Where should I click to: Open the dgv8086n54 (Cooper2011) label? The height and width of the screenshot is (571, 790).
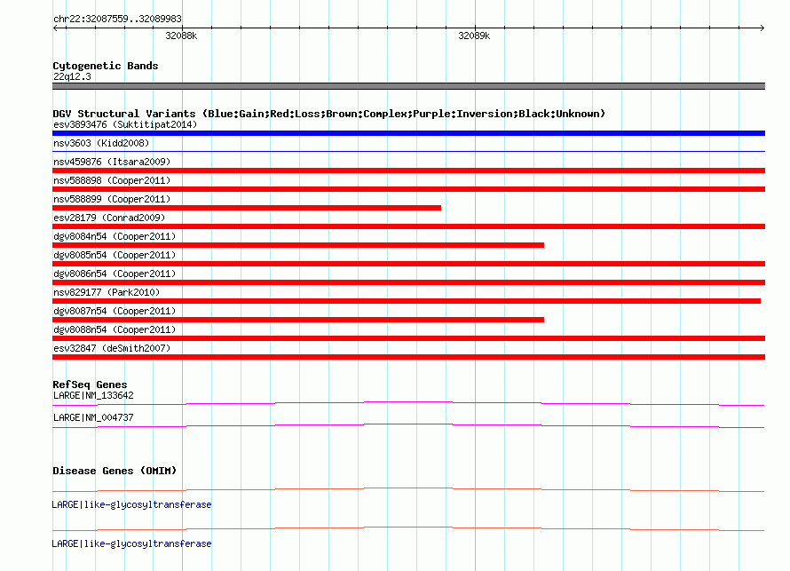115,274
